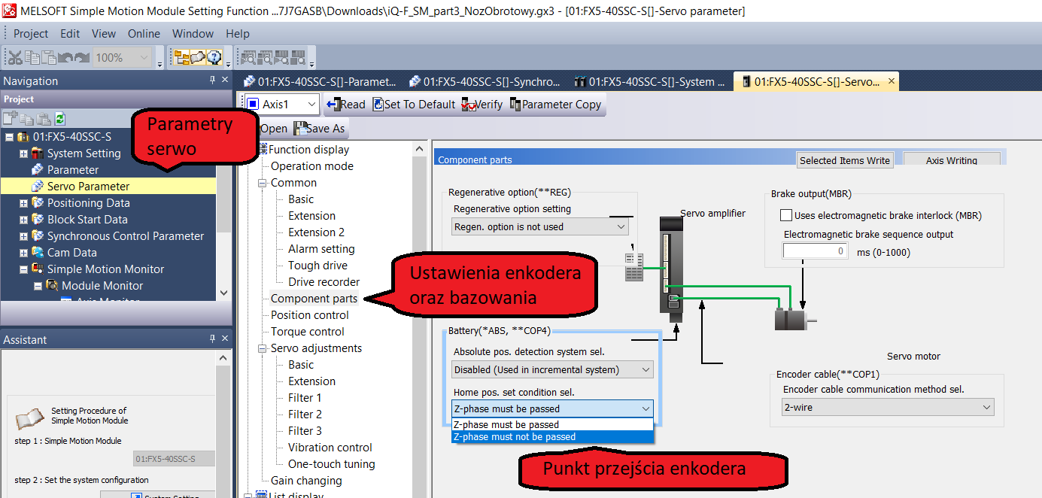Toggle the Assistant speech-bubble toolbar icon
The image size is (1042, 498).
pyautogui.click(x=198, y=58)
